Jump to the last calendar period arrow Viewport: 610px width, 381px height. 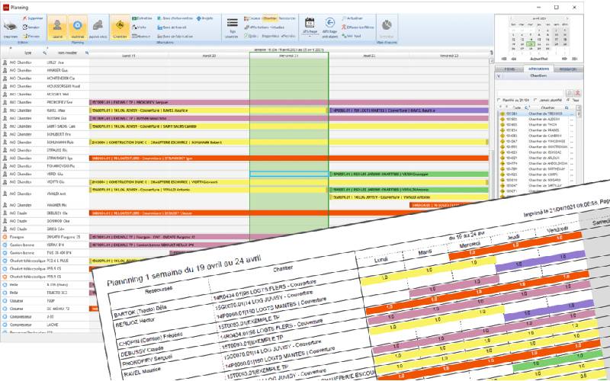tap(575, 59)
